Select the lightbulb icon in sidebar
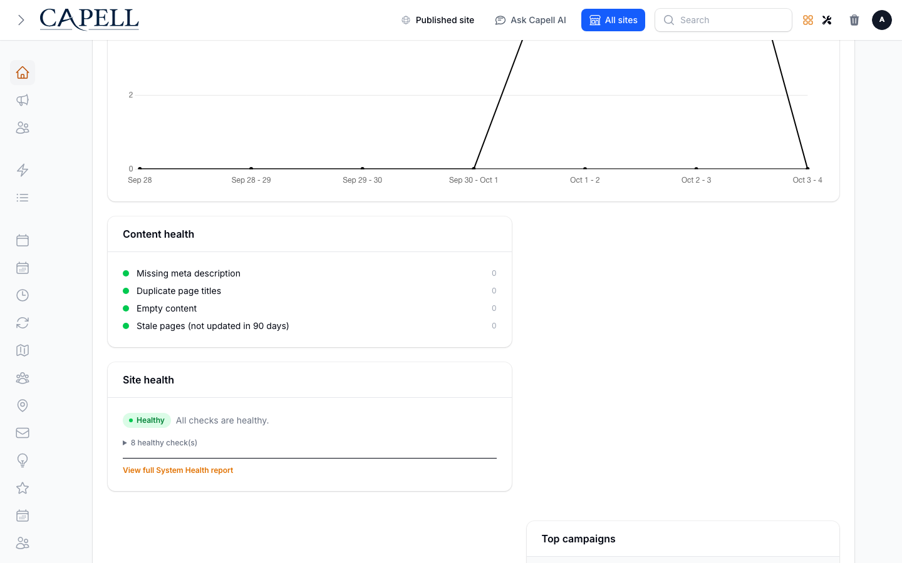This screenshot has width=902, height=563. point(23,460)
